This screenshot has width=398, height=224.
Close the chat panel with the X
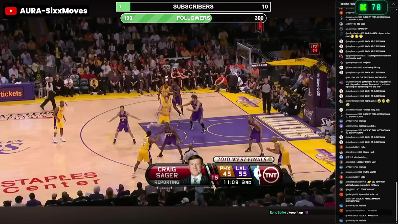pos(393,4)
